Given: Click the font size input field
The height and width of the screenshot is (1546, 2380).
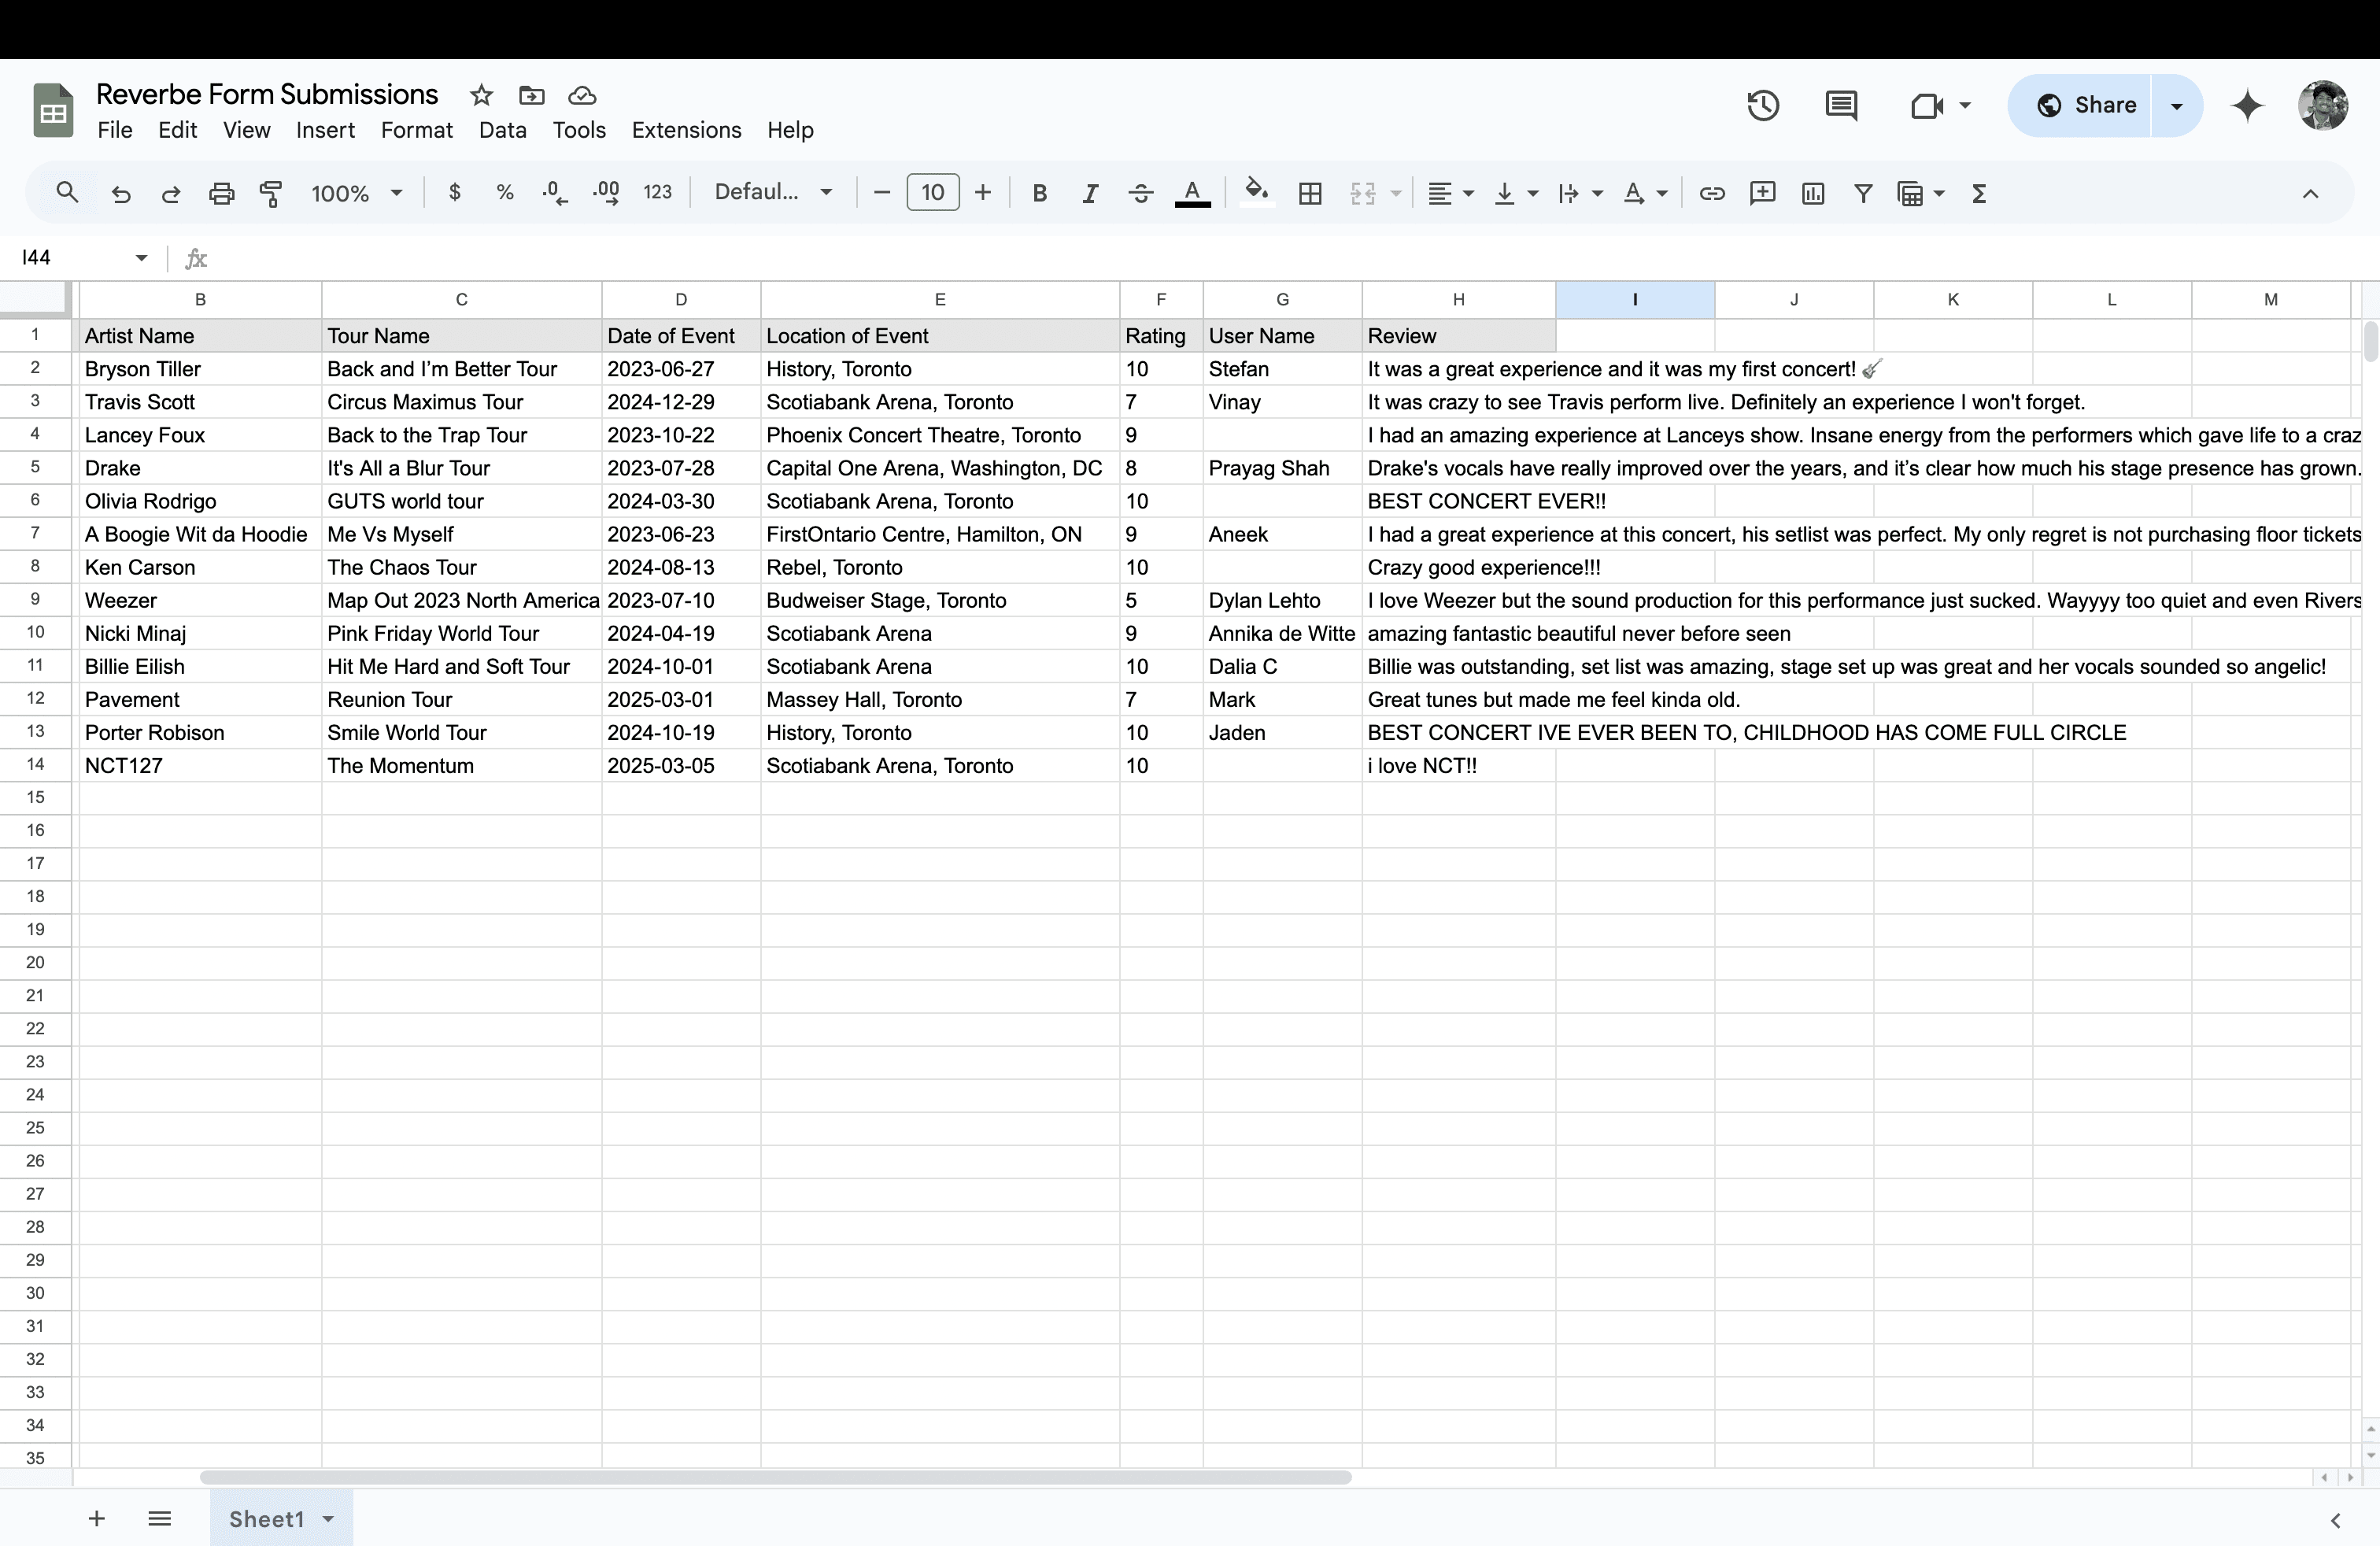Looking at the screenshot, I should [932, 193].
